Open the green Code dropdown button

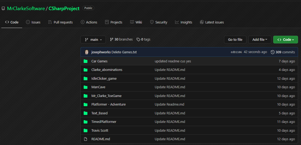(286, 40)
